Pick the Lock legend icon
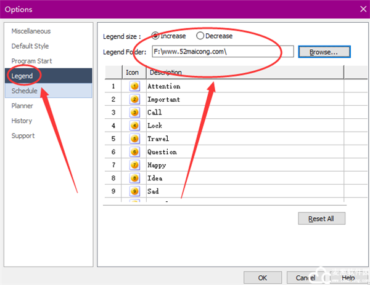 134,126
